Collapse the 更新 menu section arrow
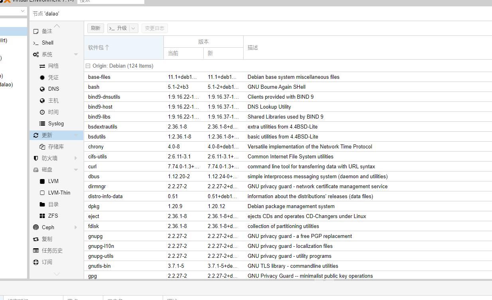 76,135
